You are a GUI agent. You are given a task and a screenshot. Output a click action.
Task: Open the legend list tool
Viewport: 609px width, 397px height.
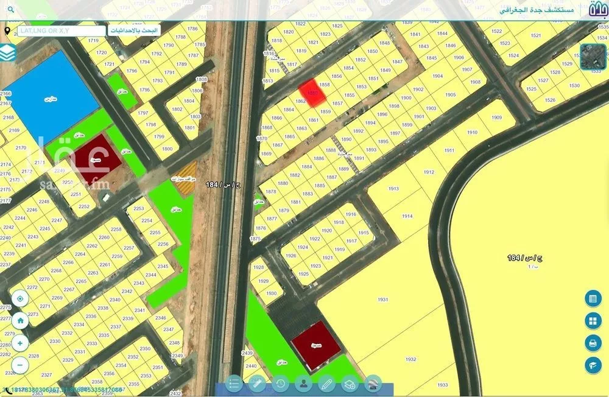tap(234, 384)
